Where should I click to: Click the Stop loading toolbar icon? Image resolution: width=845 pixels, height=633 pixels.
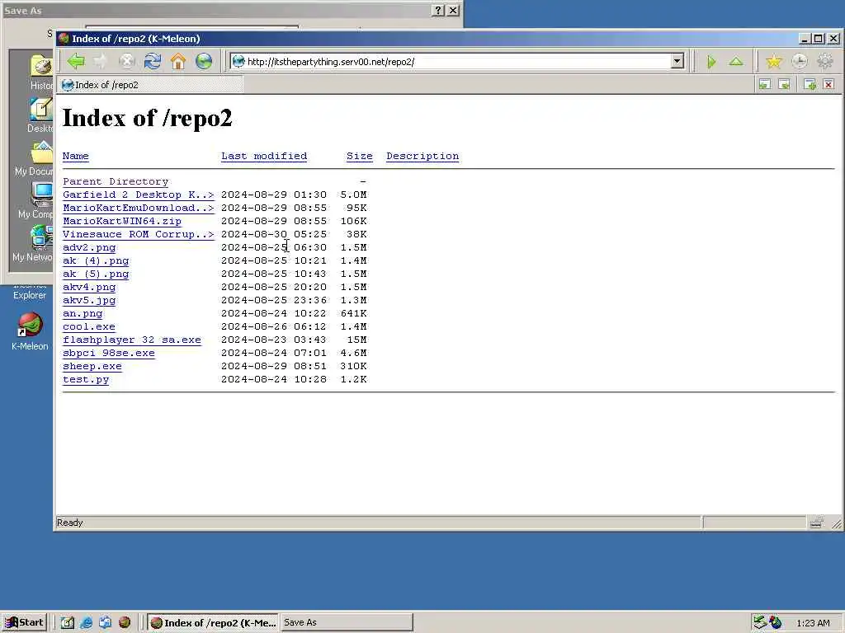pyautogui.click(x=126, y=61)
